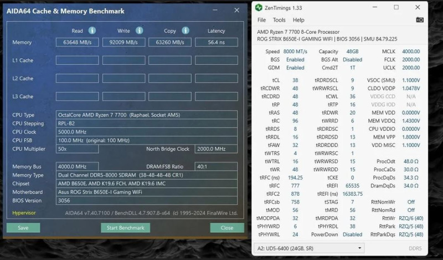
Task: Click the PowerDown Disabled value
Action: click(352, 234)
